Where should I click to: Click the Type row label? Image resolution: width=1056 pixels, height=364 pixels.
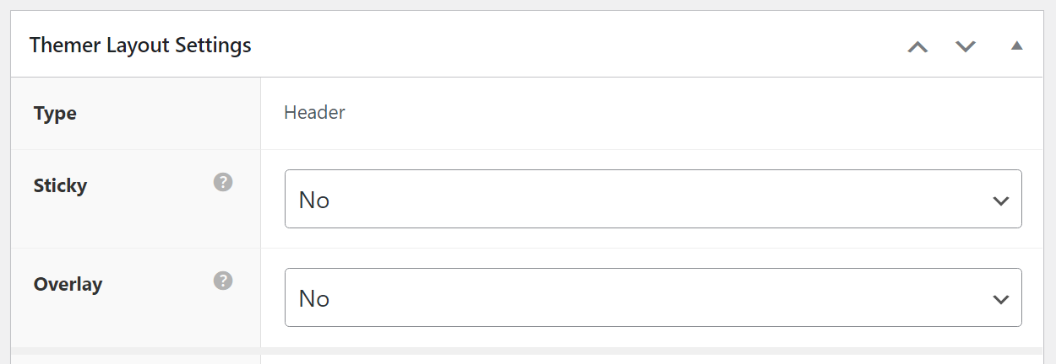coord(55,113)
